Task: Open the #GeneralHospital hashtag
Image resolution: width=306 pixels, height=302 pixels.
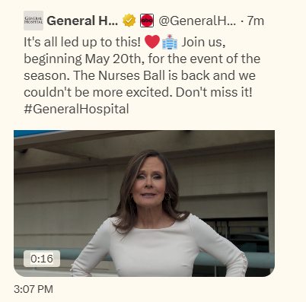Action: coord(76,109)
